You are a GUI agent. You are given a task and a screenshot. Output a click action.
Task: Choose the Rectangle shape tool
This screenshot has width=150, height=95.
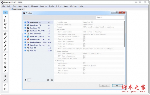click(x=5, y=89)
